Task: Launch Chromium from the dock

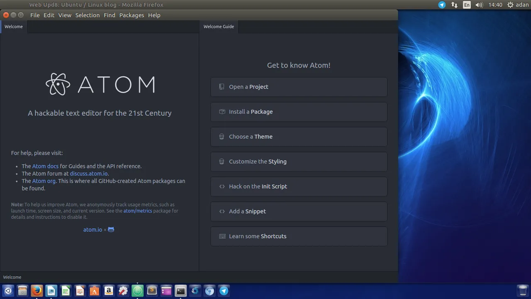Action: point(209,291)
